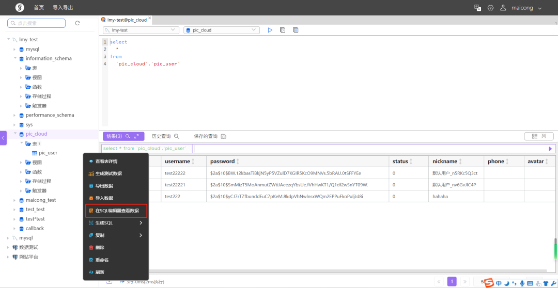The width and height of the screenshot is (558, 288).
Task: Execute the filter with the purple arrow
Action: point(551,149)
